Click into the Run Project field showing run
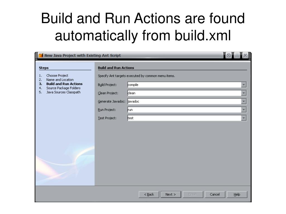The height and width of the screenshot is (214, 286). (184, 110)
